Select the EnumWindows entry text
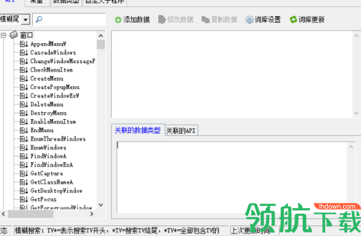This screenshot has width=361, height=237. point(48,147)
